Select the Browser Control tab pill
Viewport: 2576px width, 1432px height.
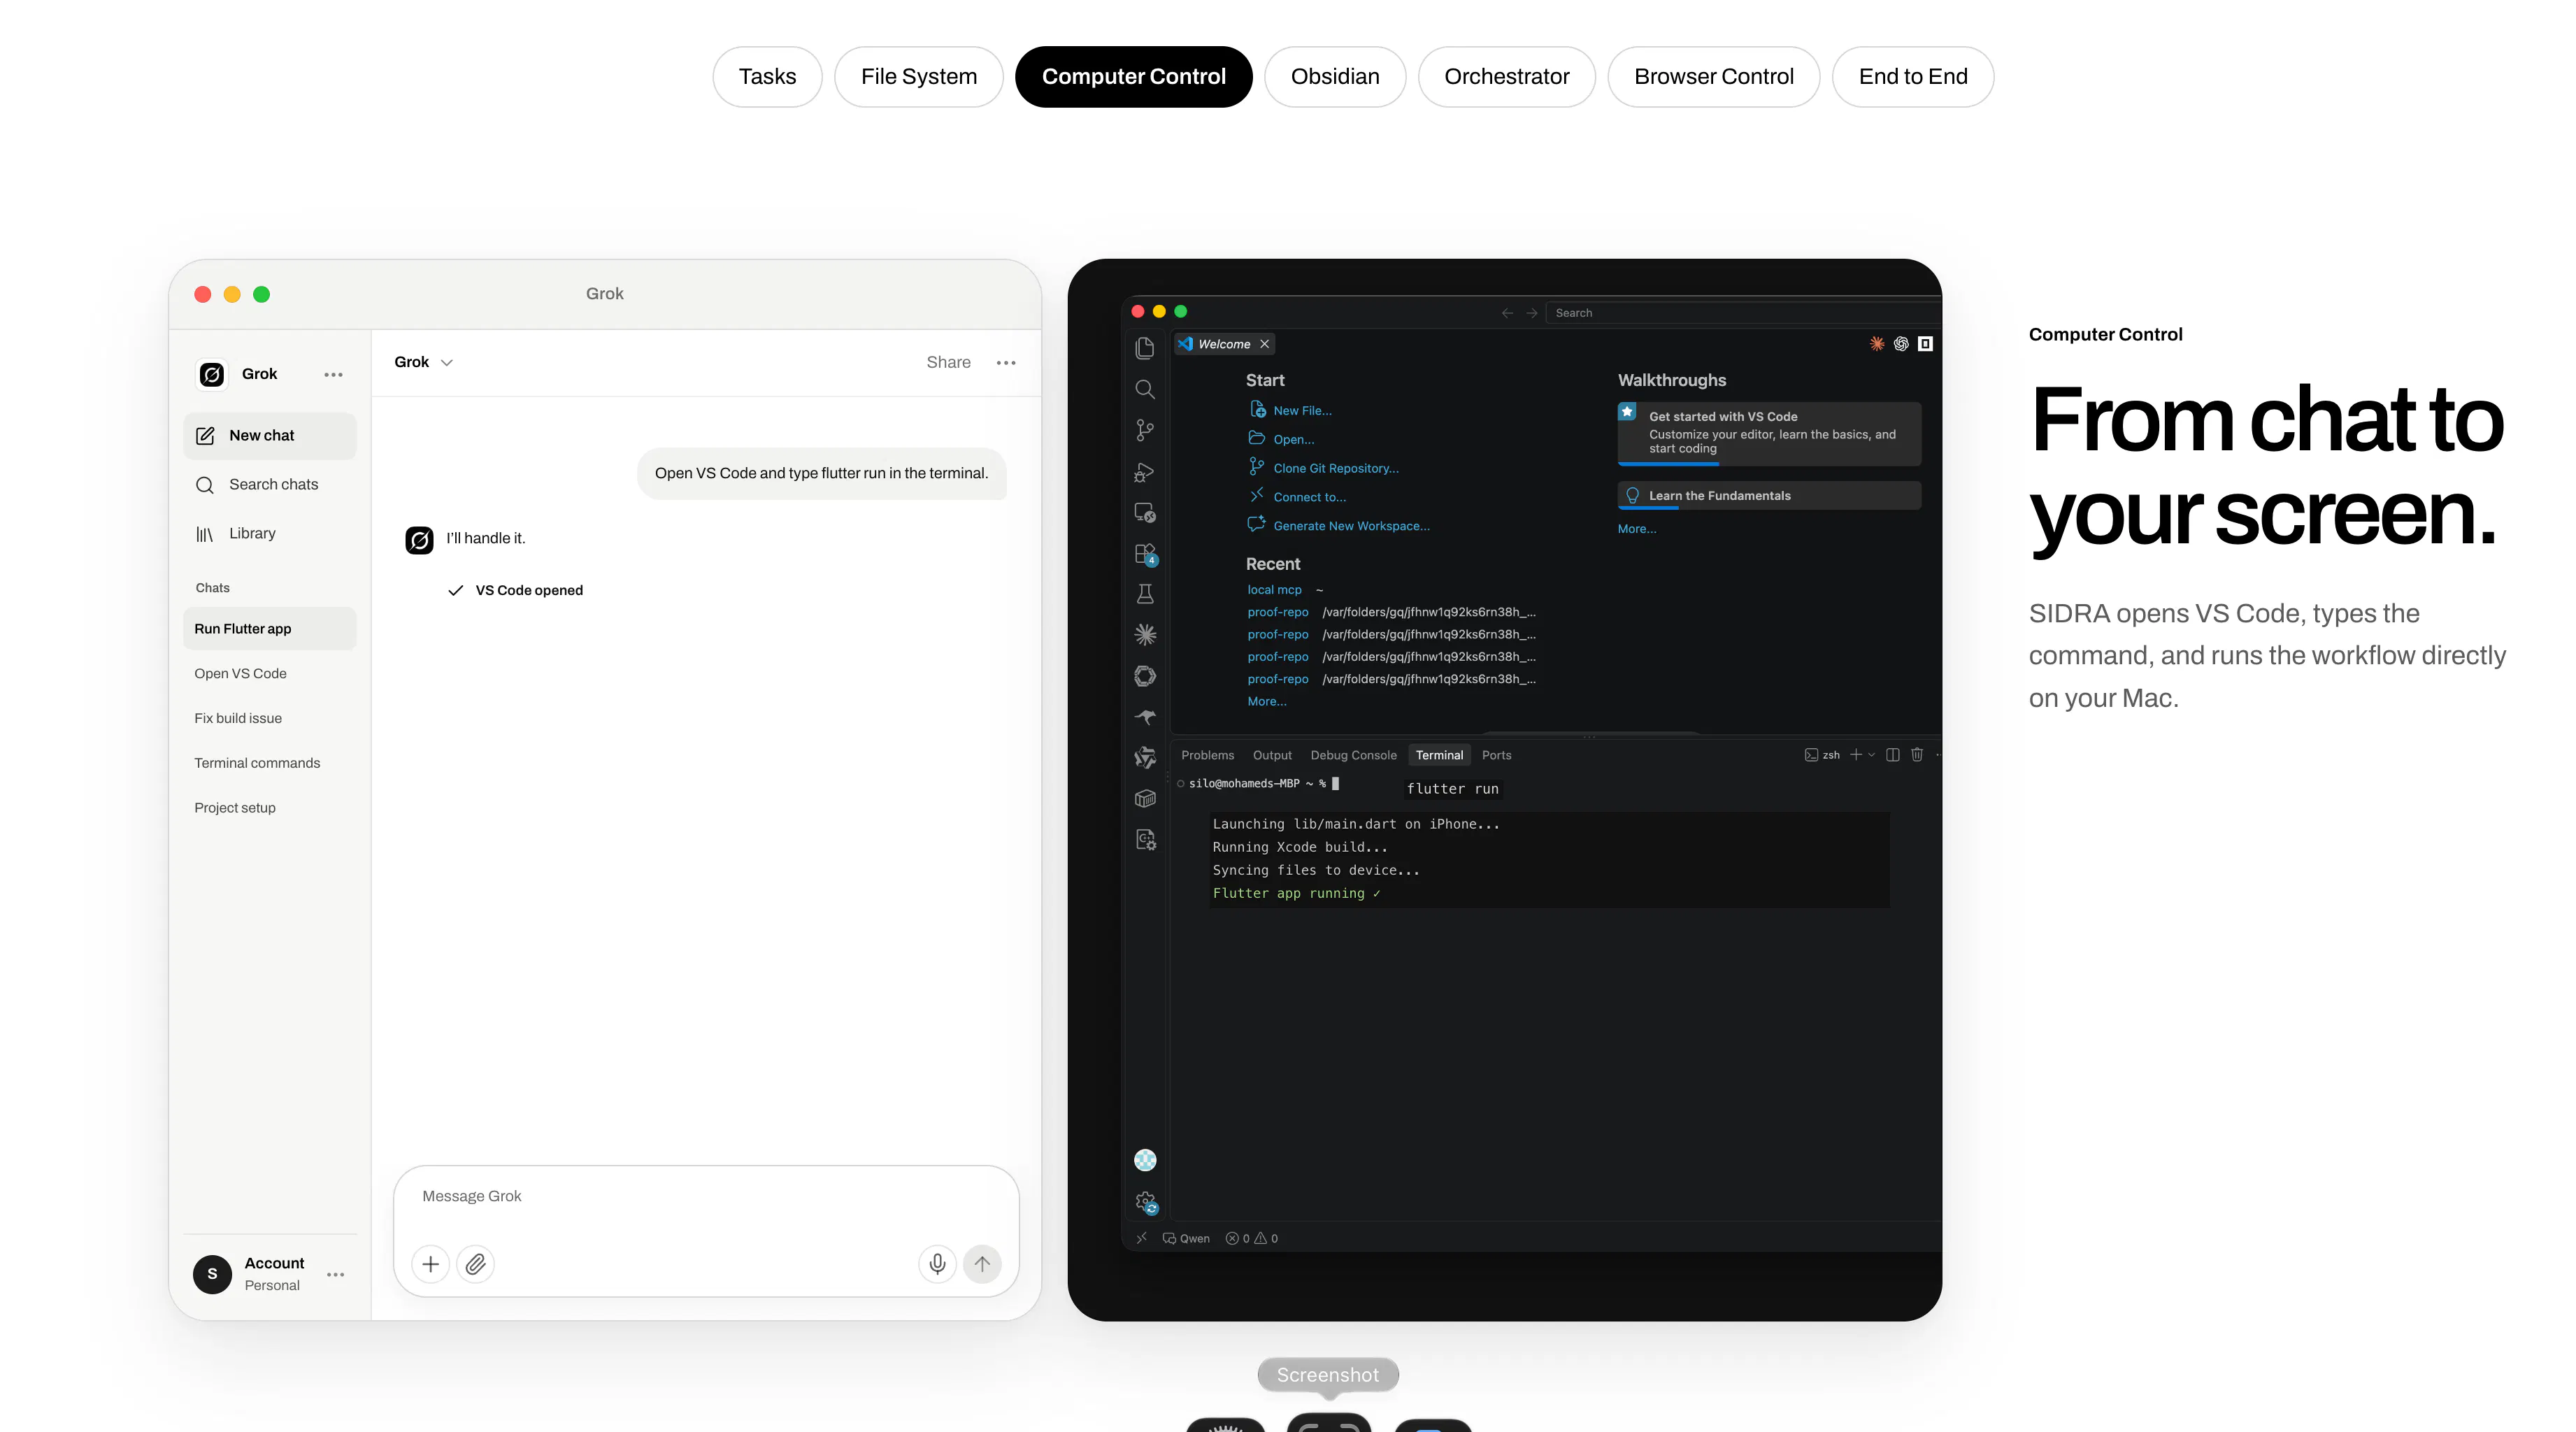tap(1713, 77)
